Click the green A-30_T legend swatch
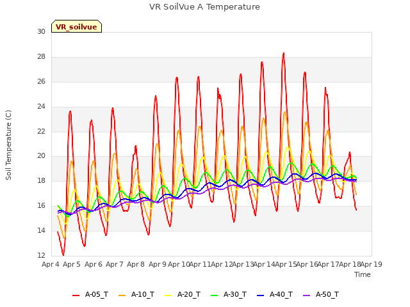This screenshot has height=307, width=410. [214, 295]
